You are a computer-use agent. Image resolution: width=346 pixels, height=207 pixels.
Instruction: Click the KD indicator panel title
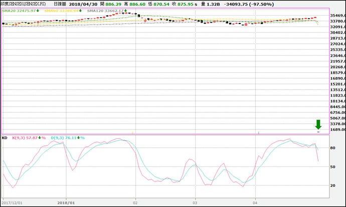(x=5, y=137)
